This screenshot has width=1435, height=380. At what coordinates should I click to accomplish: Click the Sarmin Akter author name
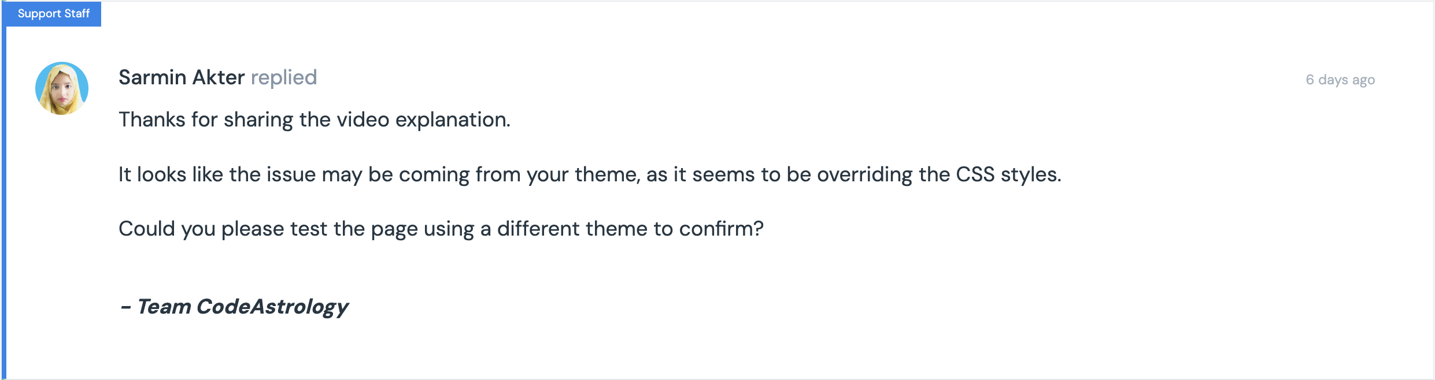click(182, 77)
